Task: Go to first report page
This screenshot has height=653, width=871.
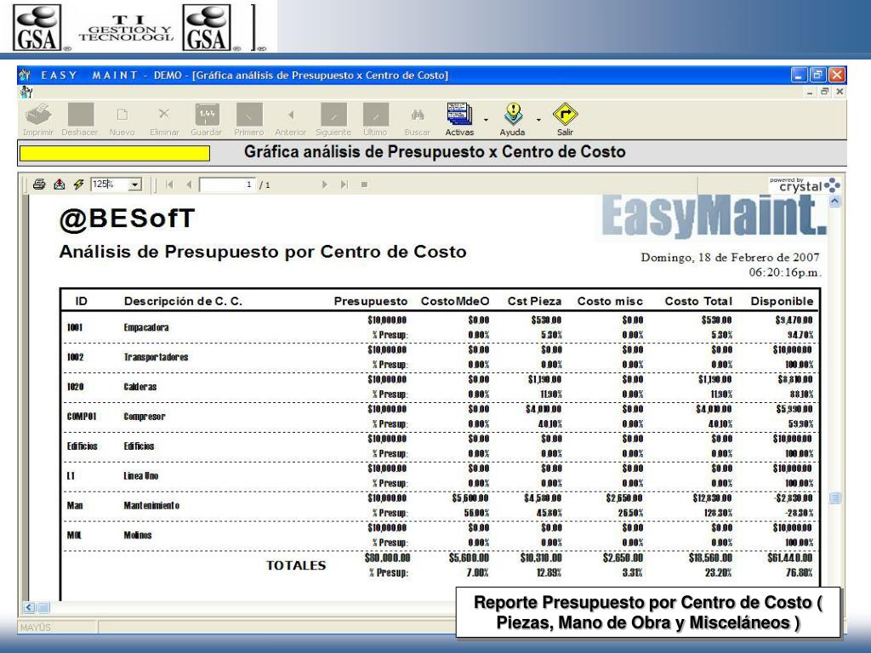Action: tap(169, 185)
